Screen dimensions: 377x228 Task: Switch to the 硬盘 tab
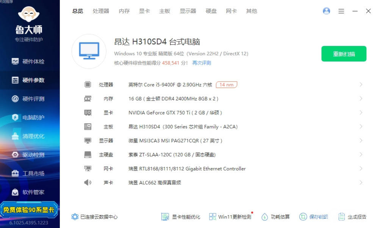(211, 11)
